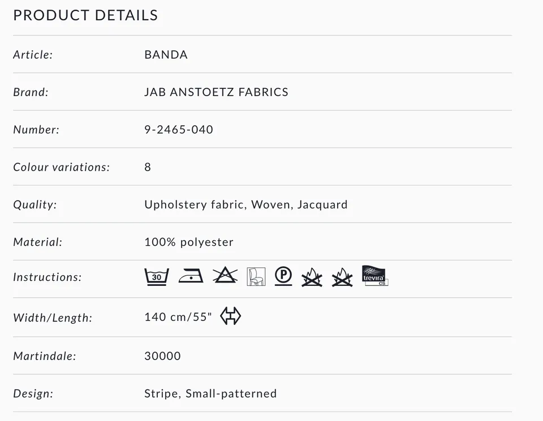The image size is (543, 421).
Task: Click the first crossed-out flame icon
Action: [x=312, y=277]
